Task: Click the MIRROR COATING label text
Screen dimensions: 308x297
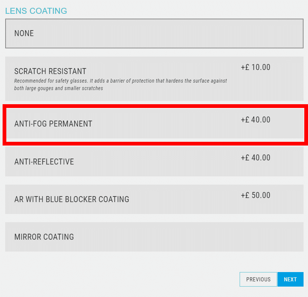Action: [44, 237]
